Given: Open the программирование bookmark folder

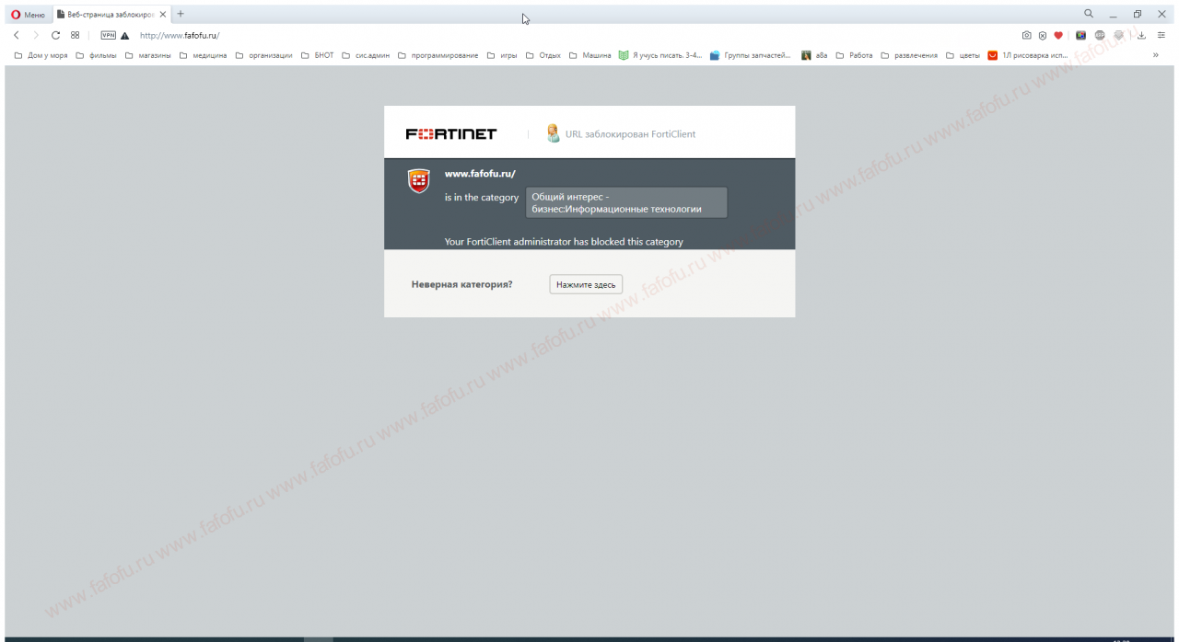Looking at the screenshot, I should [438, 55].
